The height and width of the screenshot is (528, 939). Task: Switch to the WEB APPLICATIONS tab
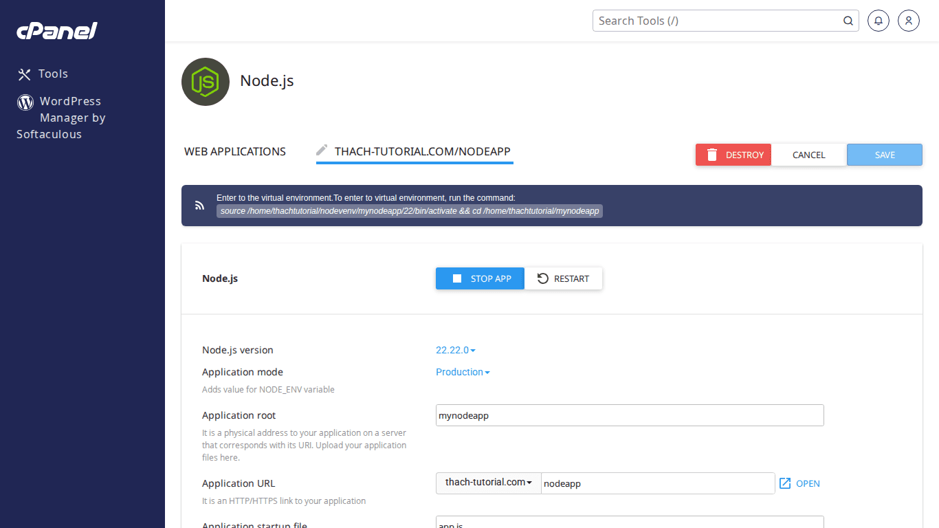pyautogui.click(x=234, y=151)
